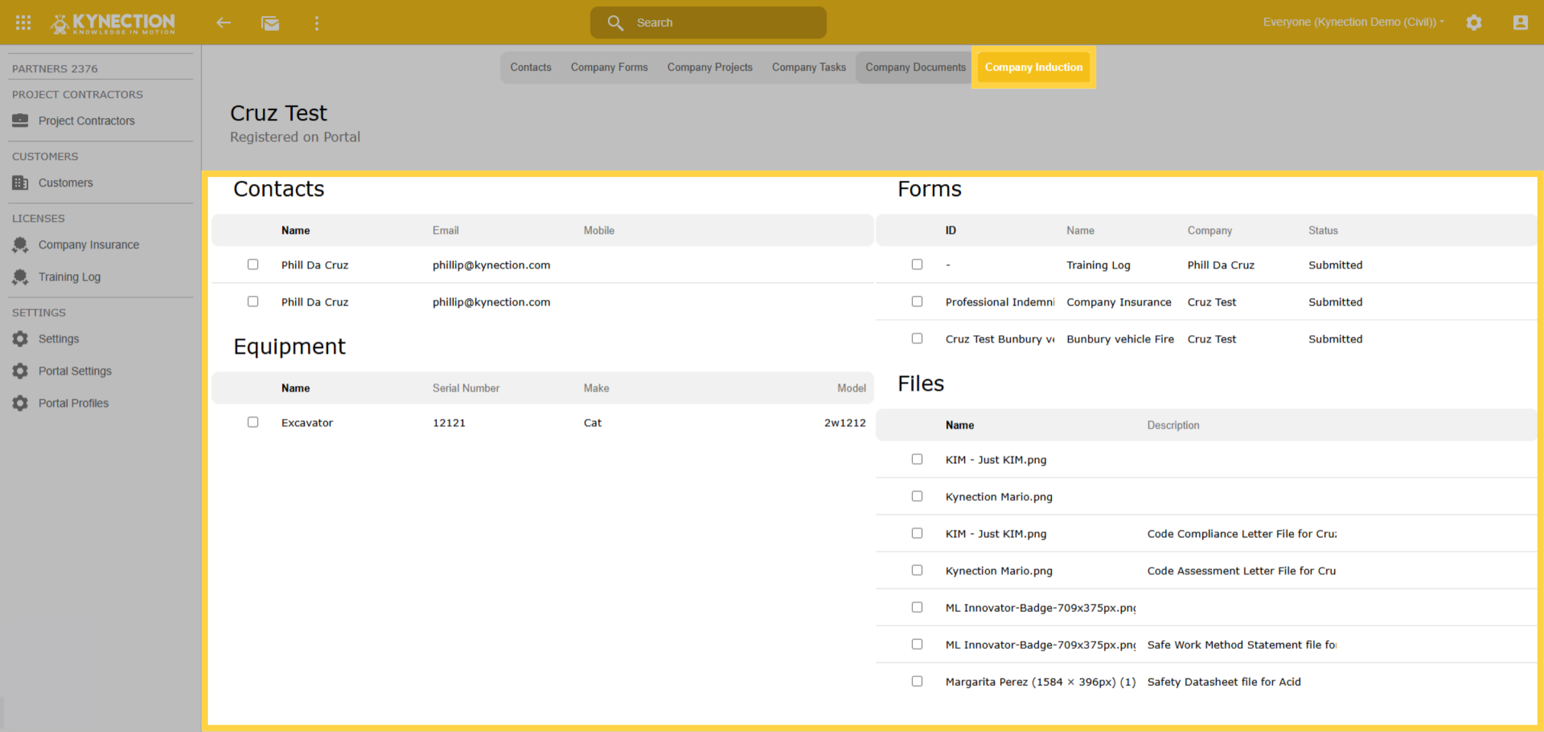Select the Margarita Perez file checkbox

[917, 681]
